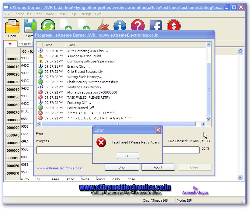Viewport: 251px width, 209px height.
Task: Click the red error icon in Error dialog
Action: pyautogui.click(x=101, y=142)
